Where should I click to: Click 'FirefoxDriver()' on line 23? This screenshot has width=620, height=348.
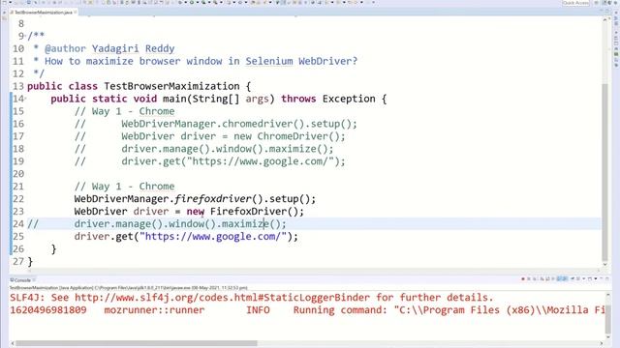pos(257,212)
